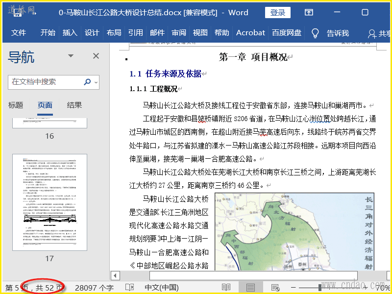Screen dimensions: 392x294
Task: Open navigation pane options dropdown arrow
Action: pos(71,56)
